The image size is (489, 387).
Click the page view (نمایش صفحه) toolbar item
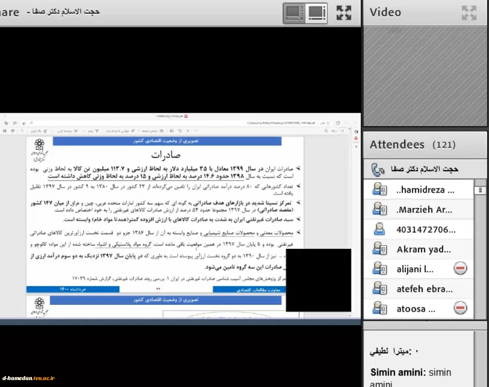[x=153, y=131]
